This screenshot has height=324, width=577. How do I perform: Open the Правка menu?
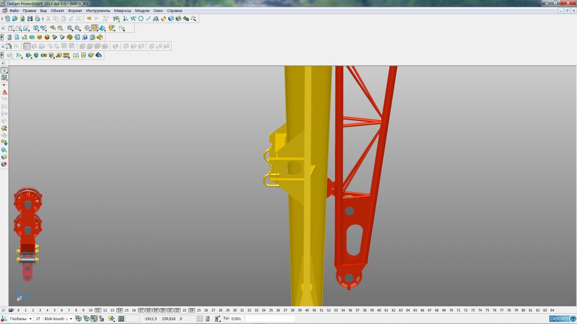pyautogui.click(x=29, y=11)
